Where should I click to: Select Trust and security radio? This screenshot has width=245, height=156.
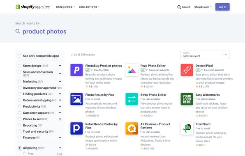[20, 131]
